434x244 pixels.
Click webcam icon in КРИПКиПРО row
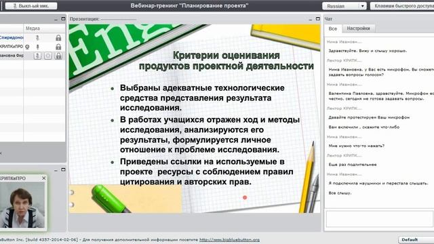[27, 47]
